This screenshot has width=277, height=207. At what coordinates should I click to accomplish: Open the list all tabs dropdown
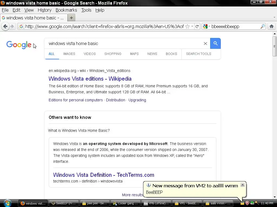[274, 18]
